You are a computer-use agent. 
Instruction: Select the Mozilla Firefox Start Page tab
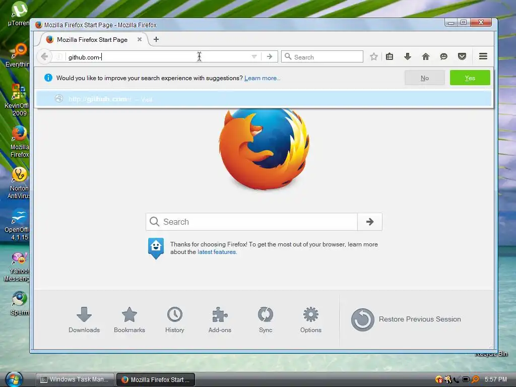point(93,39)
